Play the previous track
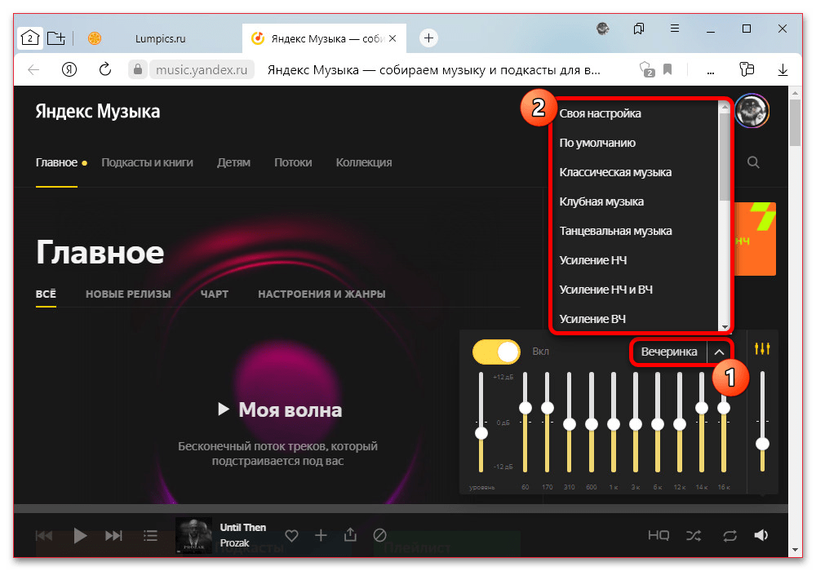The image size is (816, 571). click(44, 535)
